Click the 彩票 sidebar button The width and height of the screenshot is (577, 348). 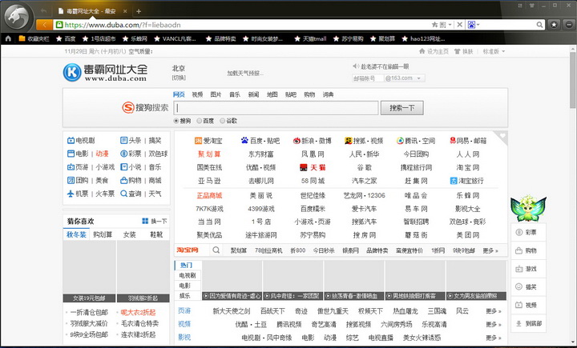pyautogui.click(x=528, y=232)
